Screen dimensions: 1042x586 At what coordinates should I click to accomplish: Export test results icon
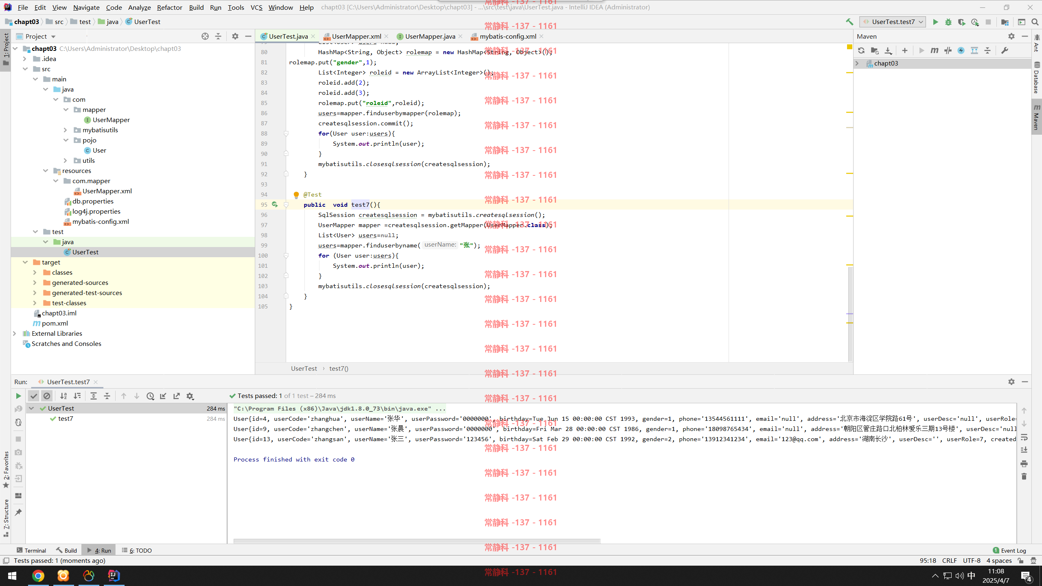[177, 396]
